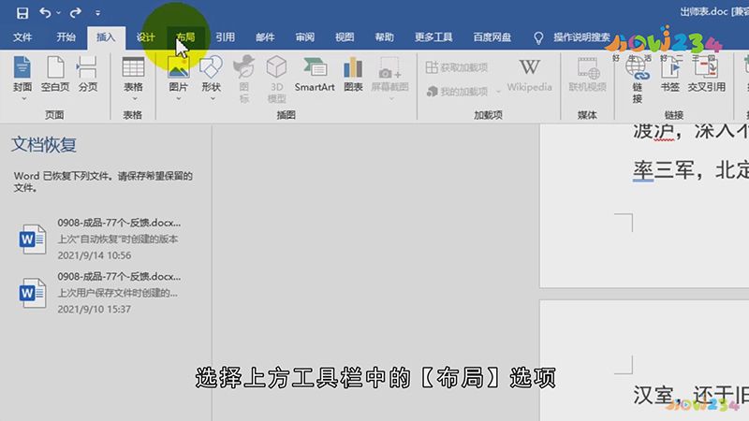Expand the 屏幕截图 dropdown arrow

[390, 99]
